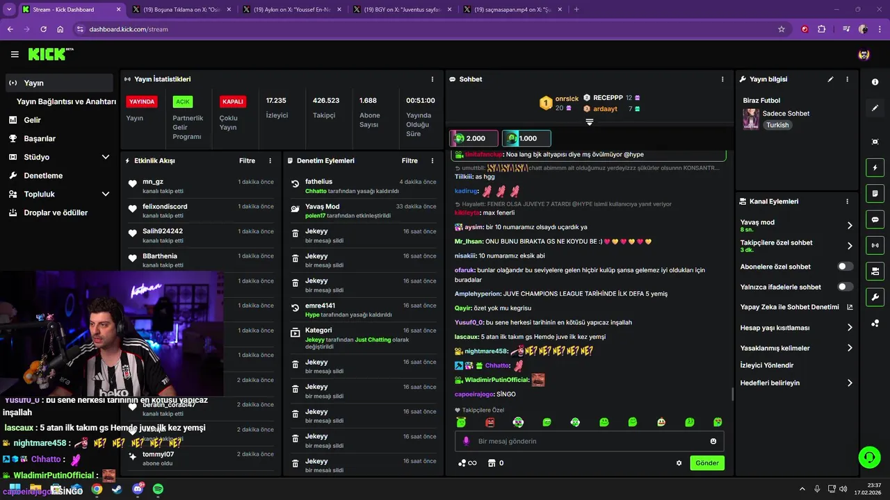Click the browser address bar
This screenshot has width=890, height=500.
pyautogui.click(x=424, y=29)
